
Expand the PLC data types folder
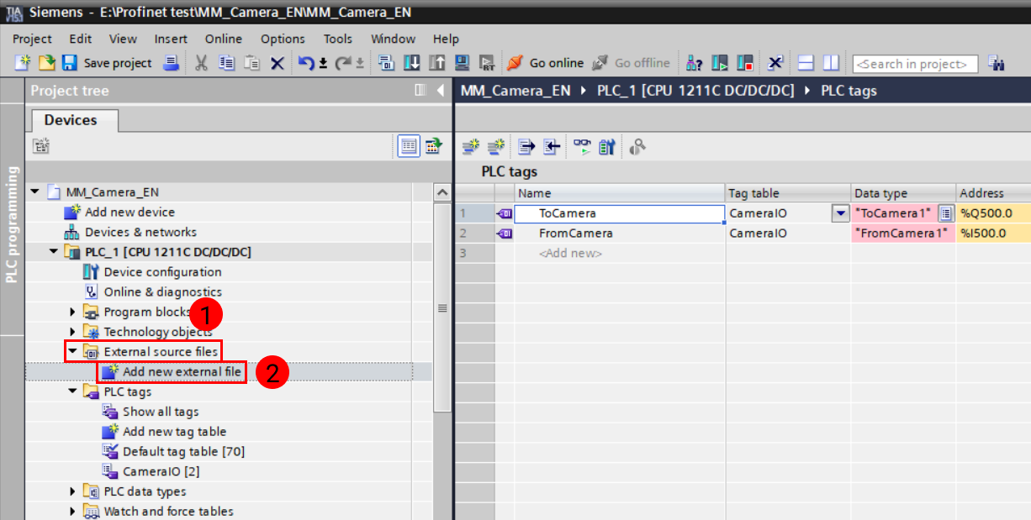(x=72, y=491)
